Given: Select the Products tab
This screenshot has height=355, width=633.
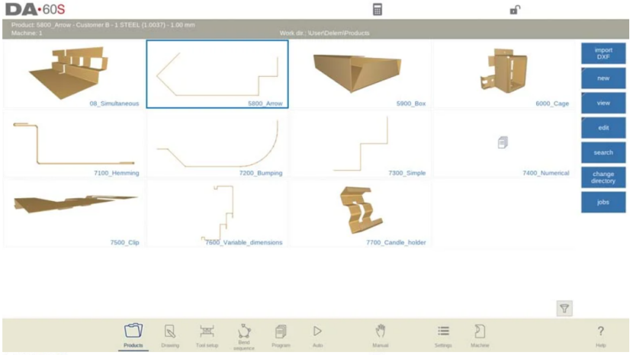Looking at the screenshot, I should [x=133, y=334].
